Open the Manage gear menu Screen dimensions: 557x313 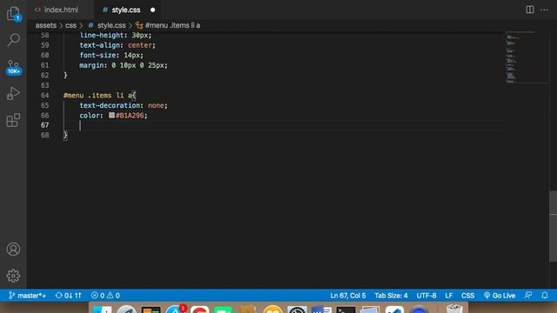pyautogui.click(x=14, y=276)
